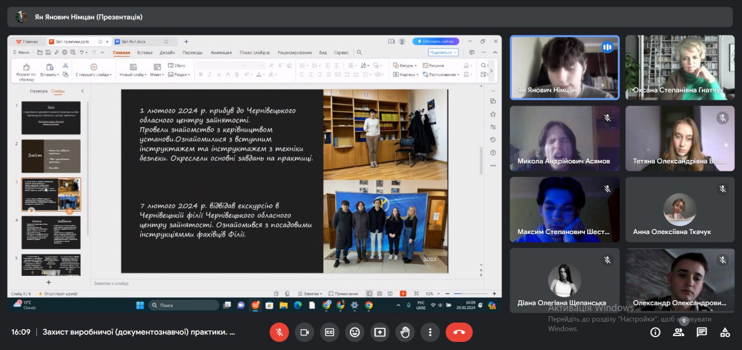This screenshot has width=742, height=350.
Task: Select Оксана Степанівна Гнатчук's video tile
Action: coord(680,67)
